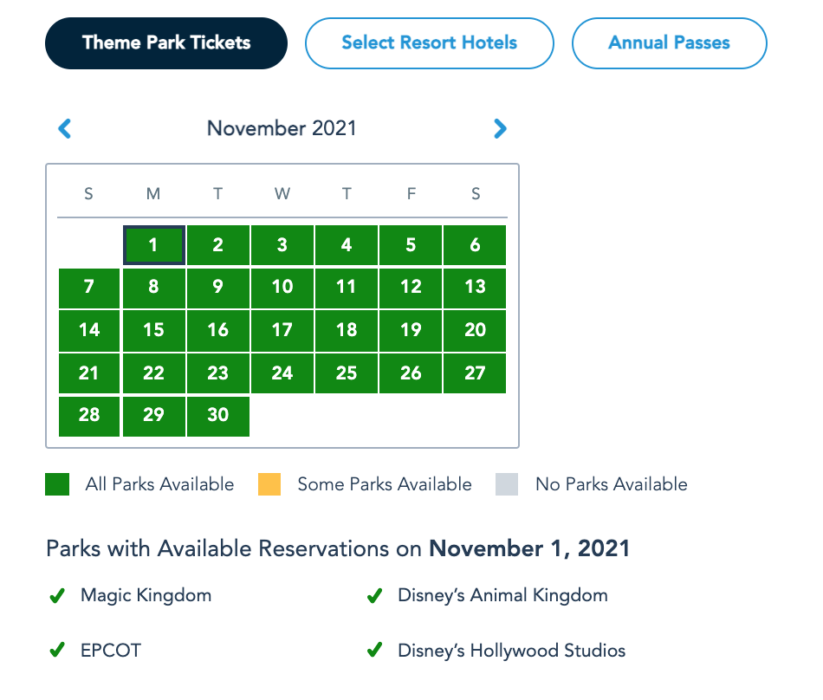
Task: Pick November 25 (Thanksgiving) date
Action: pyautogui.click(x=347, y=373)
